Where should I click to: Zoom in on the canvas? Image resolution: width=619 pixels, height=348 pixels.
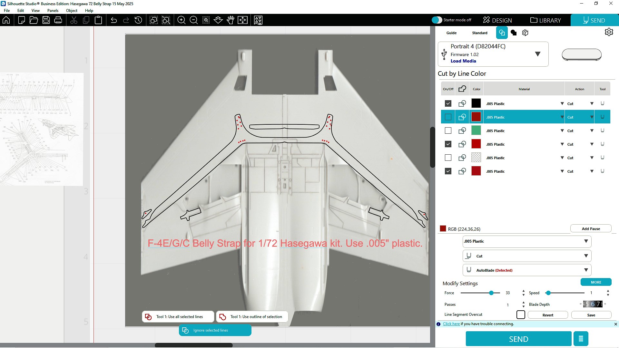click(x=182, y=20)
